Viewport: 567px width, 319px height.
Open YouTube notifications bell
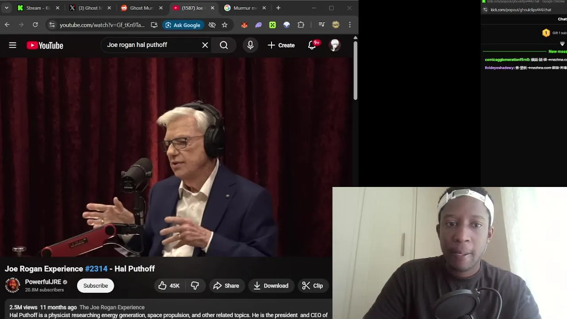(x=312, y=45)
